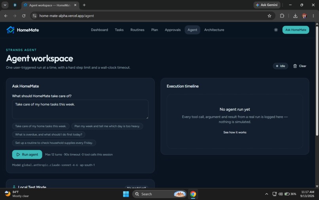
Task: Go to the Tasks nav item
Action: coord(119,30)
